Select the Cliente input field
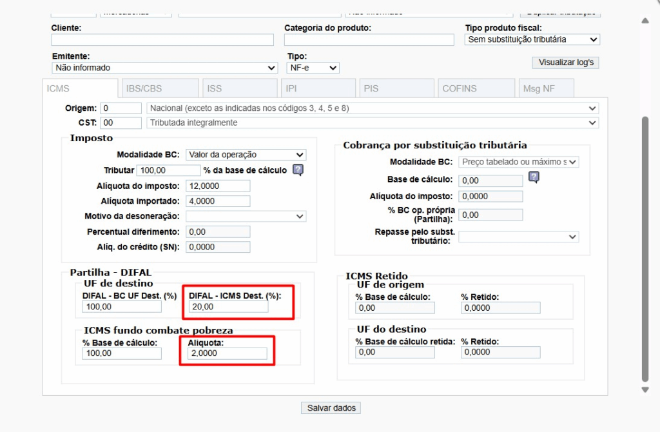 point(162,39)
